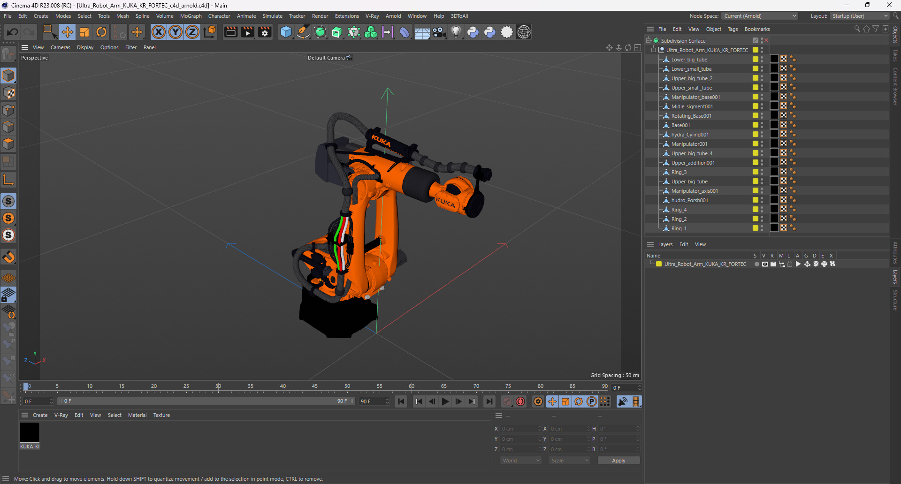901x484 pixels.
Task: Click the Light bulb icon
Action: (456, 32)
